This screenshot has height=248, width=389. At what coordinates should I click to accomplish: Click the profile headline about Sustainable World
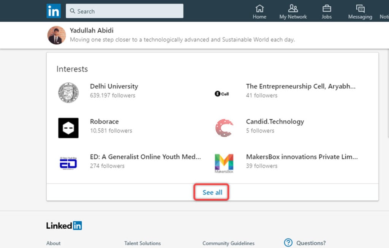pos(182,39)
